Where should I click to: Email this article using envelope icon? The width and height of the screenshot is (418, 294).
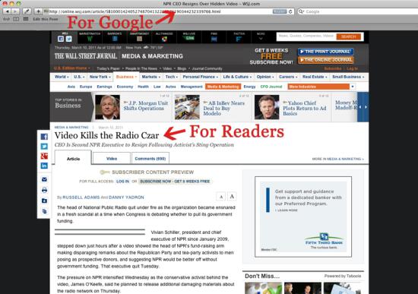44,179
